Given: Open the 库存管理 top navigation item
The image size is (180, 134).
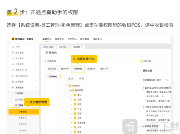Looking at the screenshot, I should [85, 39].
